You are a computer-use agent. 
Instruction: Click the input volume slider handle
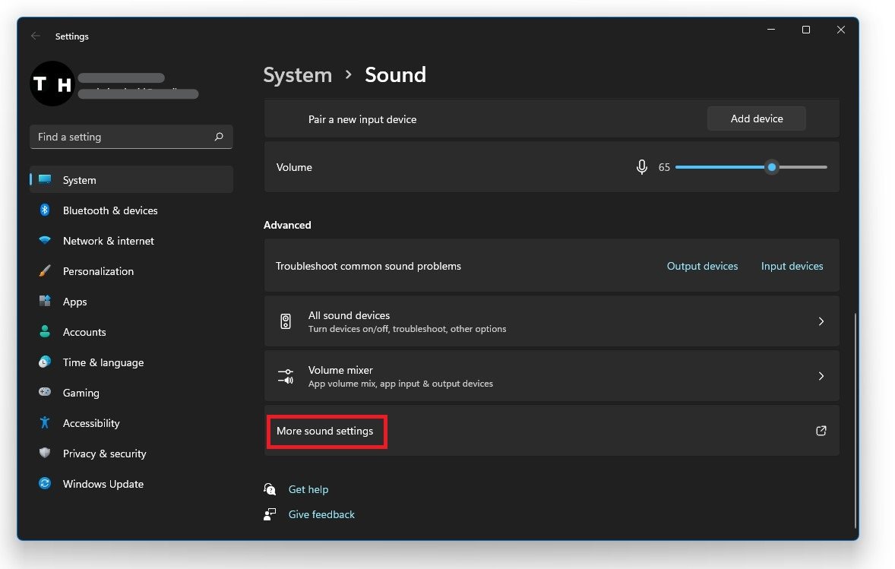(772, 167)
